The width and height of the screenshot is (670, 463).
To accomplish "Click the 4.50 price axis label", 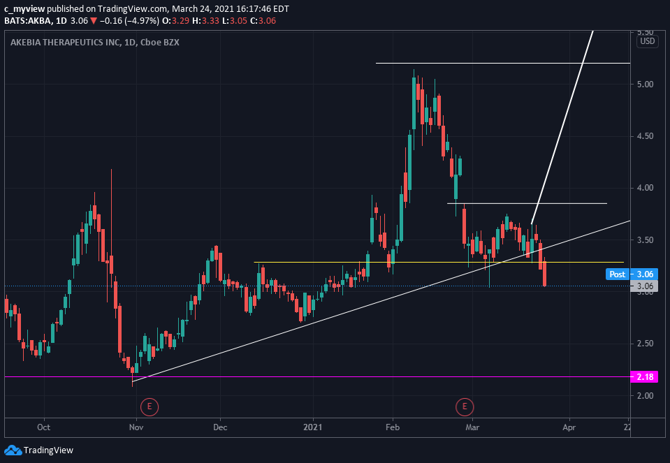I will point(645,135).
